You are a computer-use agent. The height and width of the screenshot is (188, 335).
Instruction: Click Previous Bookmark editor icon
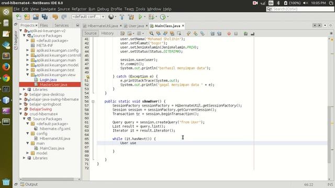[x=188, y=33]
